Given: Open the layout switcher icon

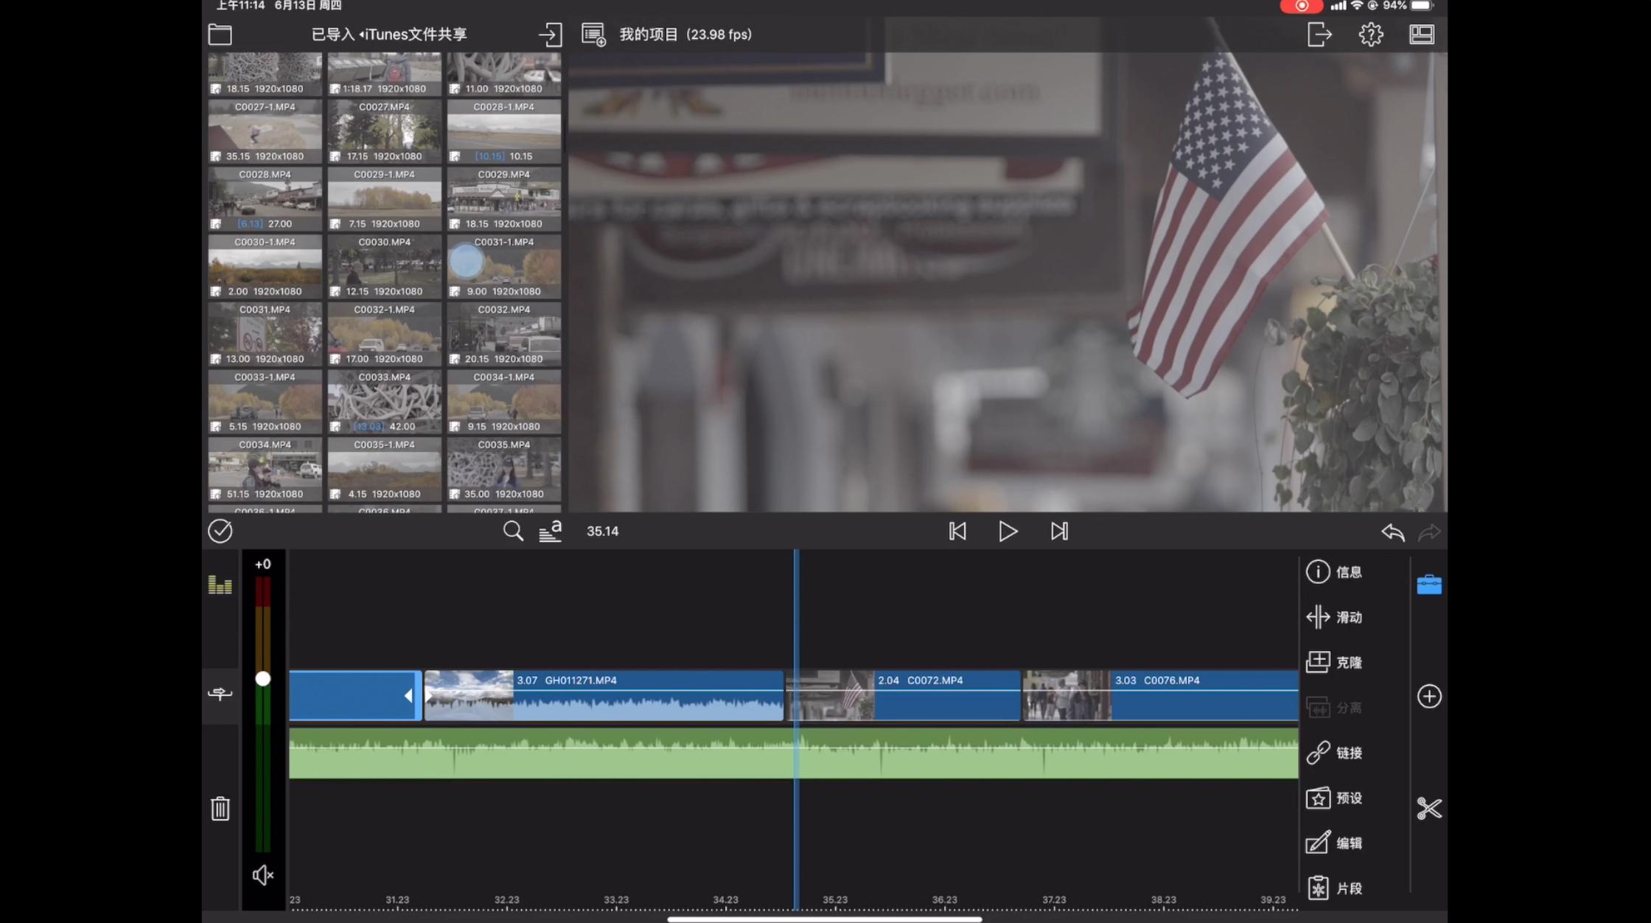Looking at the screenshot, I should coord(1421,35).
